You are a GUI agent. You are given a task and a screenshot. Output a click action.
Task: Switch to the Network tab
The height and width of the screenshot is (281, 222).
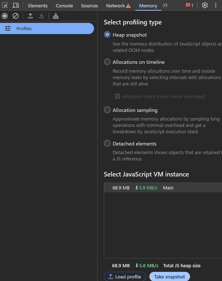pos(118,6)
